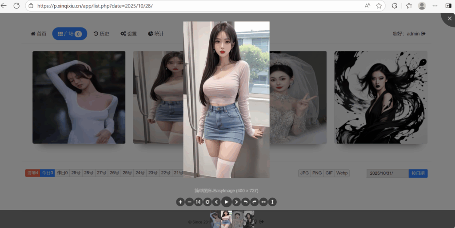This screenshot has height=228, width=455.
Task: Advance to next image in viewer
Action: pos(236,202)
